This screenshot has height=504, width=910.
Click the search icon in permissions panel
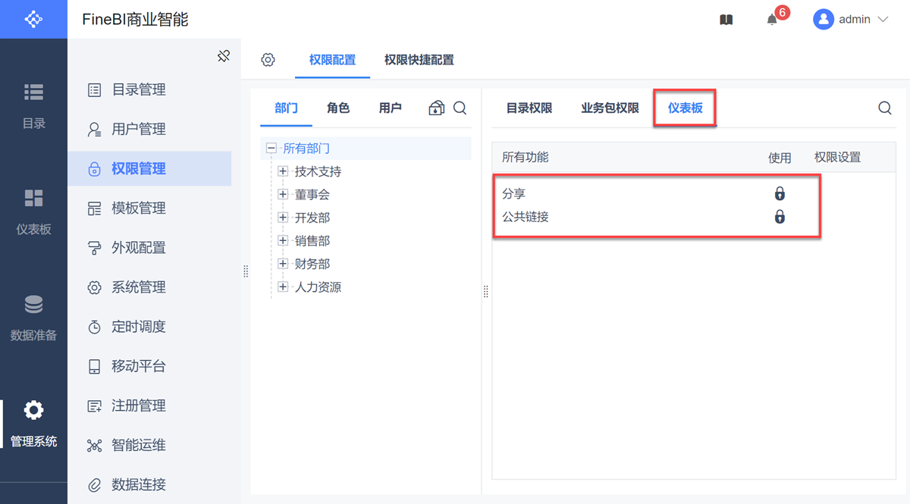coord(884,108)
